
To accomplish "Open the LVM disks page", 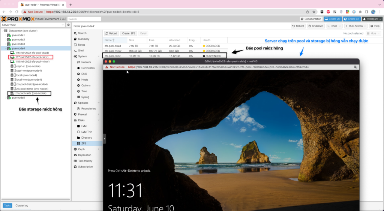I will pos(84,126).
